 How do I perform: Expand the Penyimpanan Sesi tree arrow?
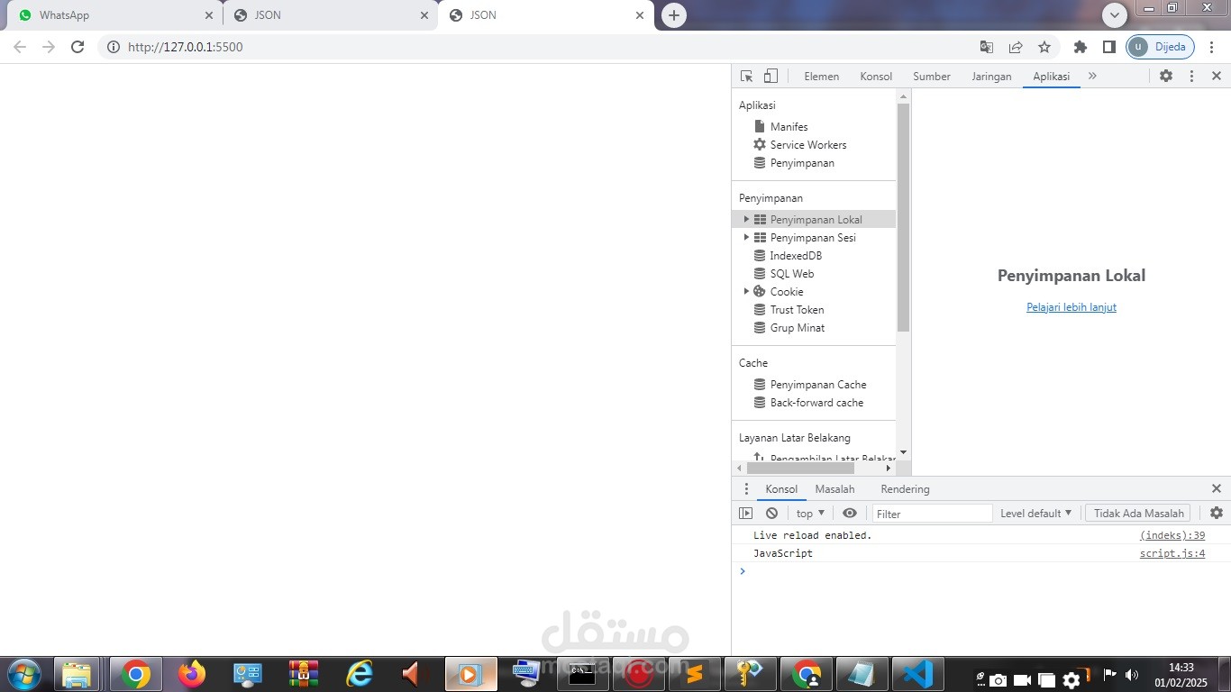pos(746,238)
